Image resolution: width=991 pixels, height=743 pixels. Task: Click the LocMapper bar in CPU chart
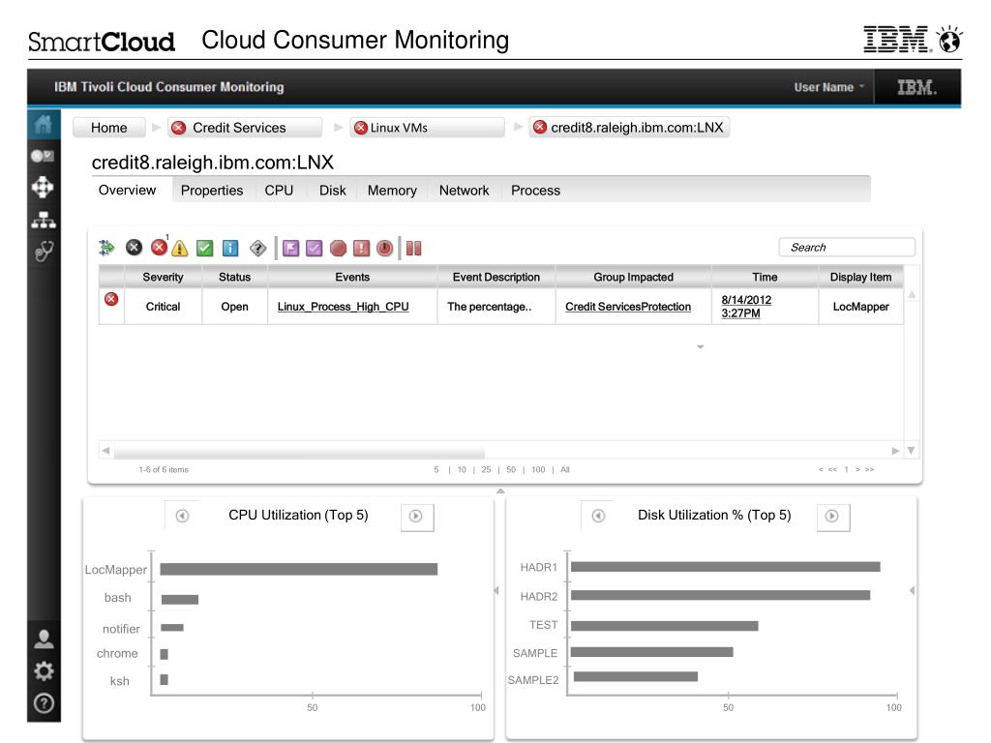298,569
